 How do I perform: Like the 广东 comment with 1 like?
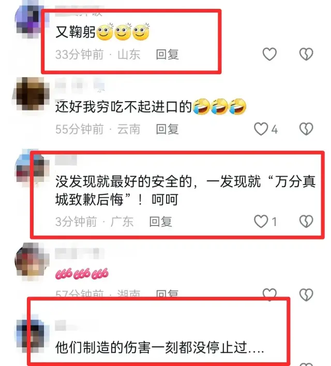(261, 221)
